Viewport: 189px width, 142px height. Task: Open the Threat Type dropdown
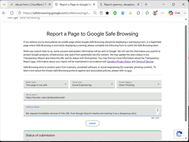click(x=93, y=84)
